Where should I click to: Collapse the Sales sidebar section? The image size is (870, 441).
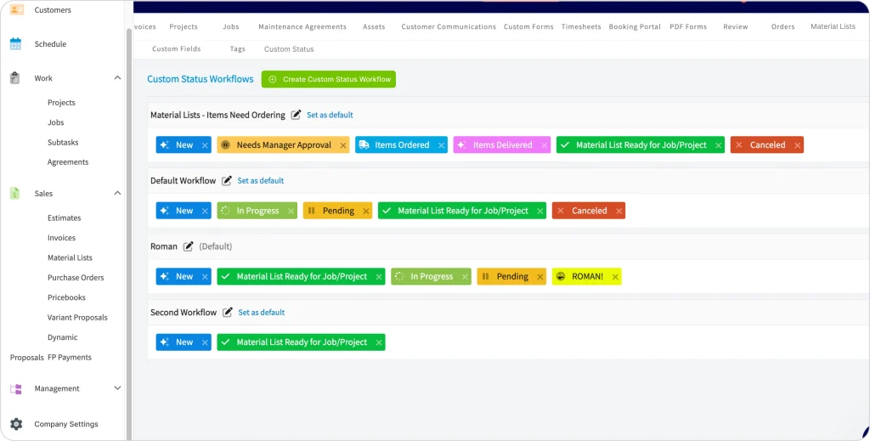(x=117, y=193)
